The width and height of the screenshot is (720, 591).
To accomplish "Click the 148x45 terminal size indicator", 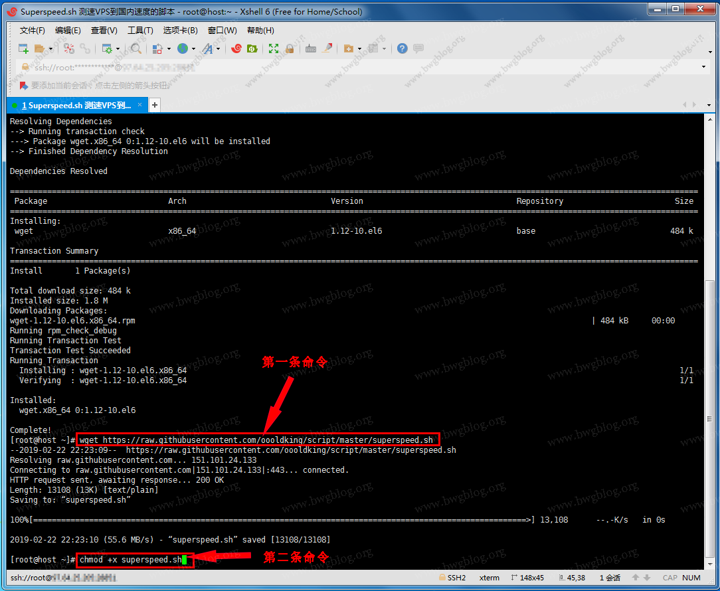I will (527, 578).
